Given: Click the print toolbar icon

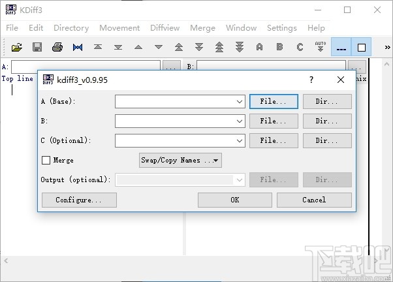Looking at the screenshot, I should (x=57, y=47).
